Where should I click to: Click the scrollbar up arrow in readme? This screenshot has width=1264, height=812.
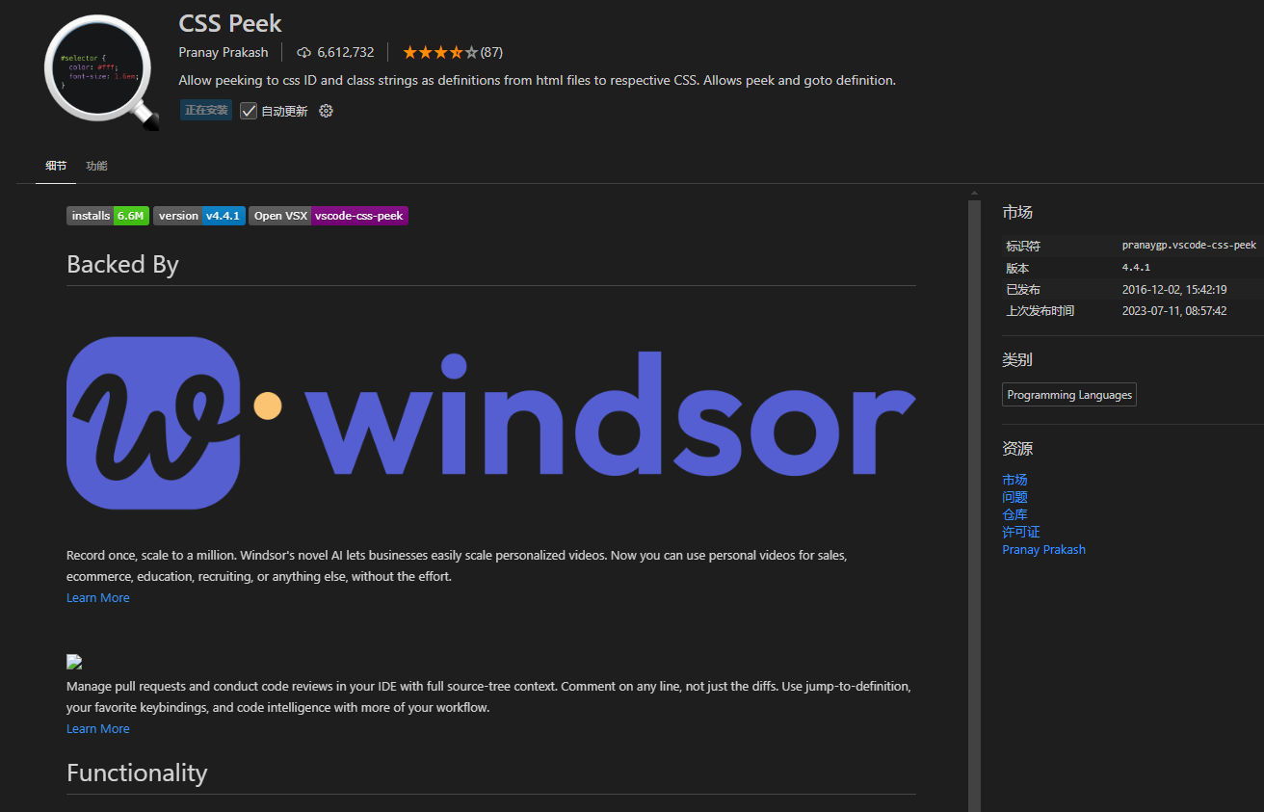[974, 194]
